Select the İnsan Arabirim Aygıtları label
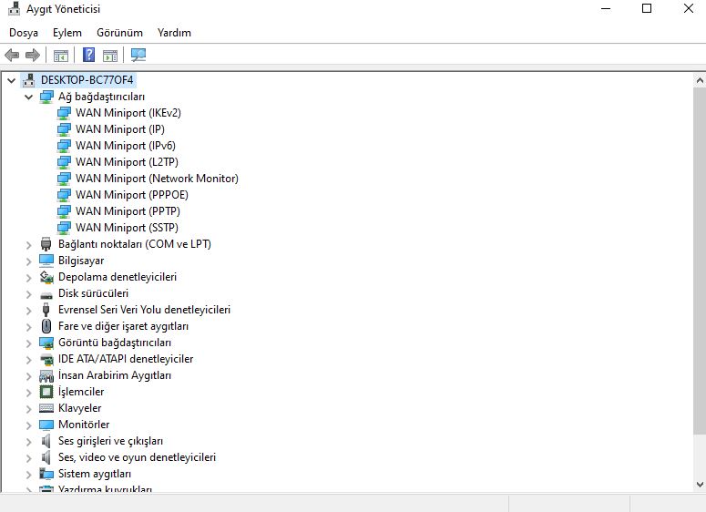The image size is (706, 512). [115, 375]
